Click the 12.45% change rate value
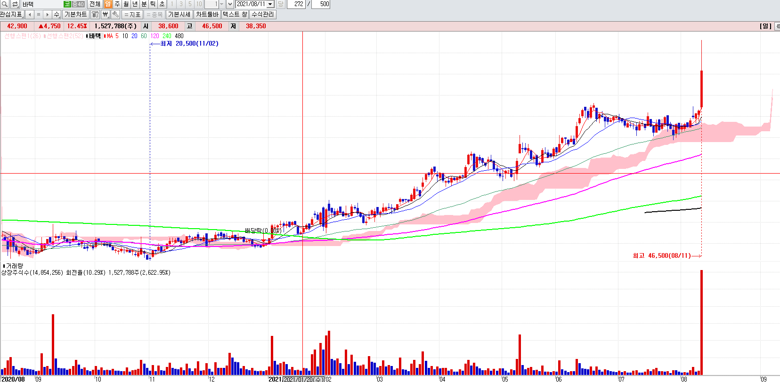This screenshot has height=382, width=780. tap(77, 26)
